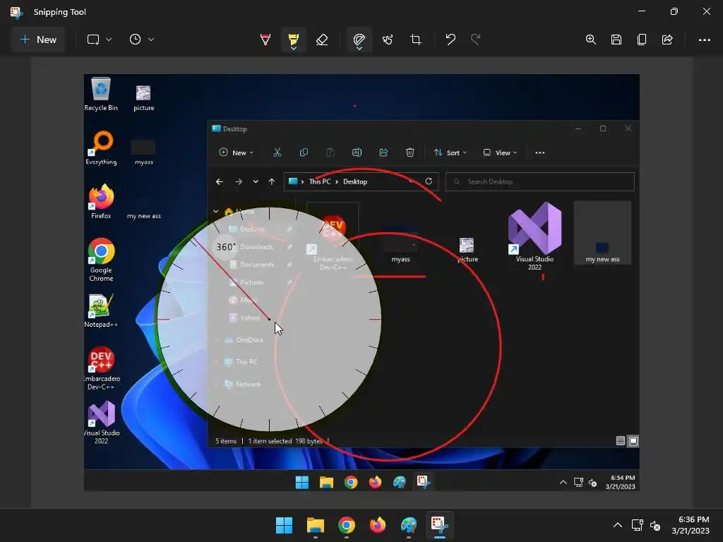Show hidden tray icons chevron

(x=617, y=525)
